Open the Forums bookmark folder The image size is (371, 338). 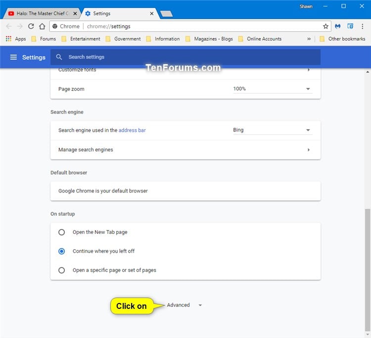[x=44, y=38]
